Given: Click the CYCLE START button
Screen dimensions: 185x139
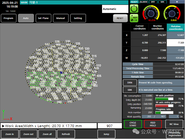Looking at the screenshot, I should click(133, 124).
